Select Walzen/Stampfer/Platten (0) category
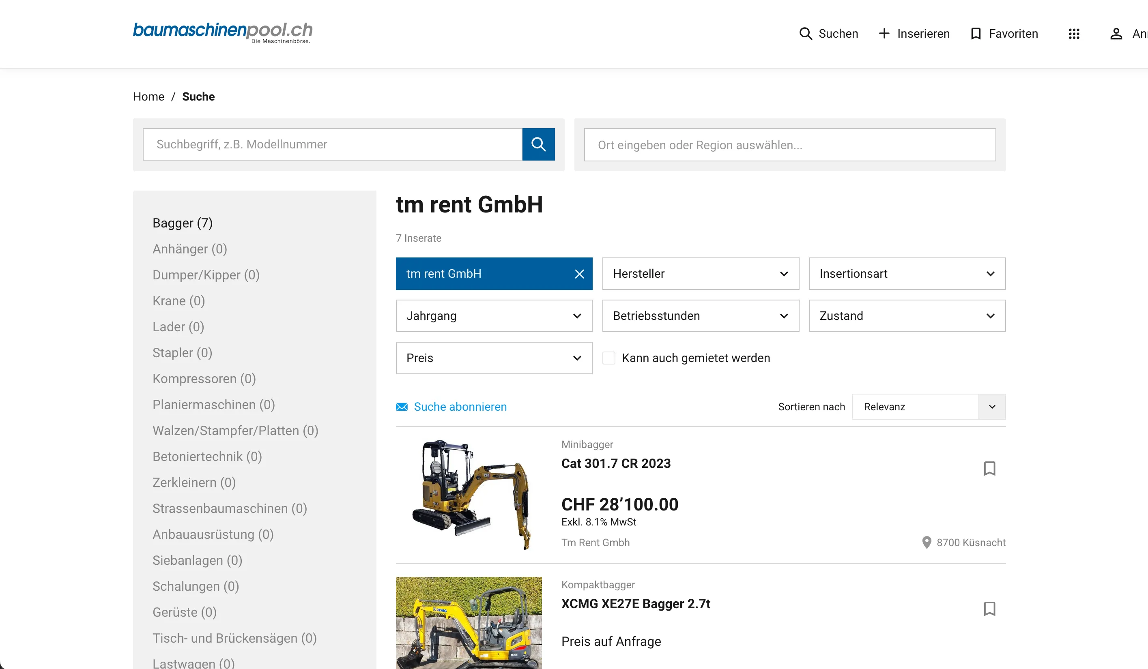 (236, 431)
